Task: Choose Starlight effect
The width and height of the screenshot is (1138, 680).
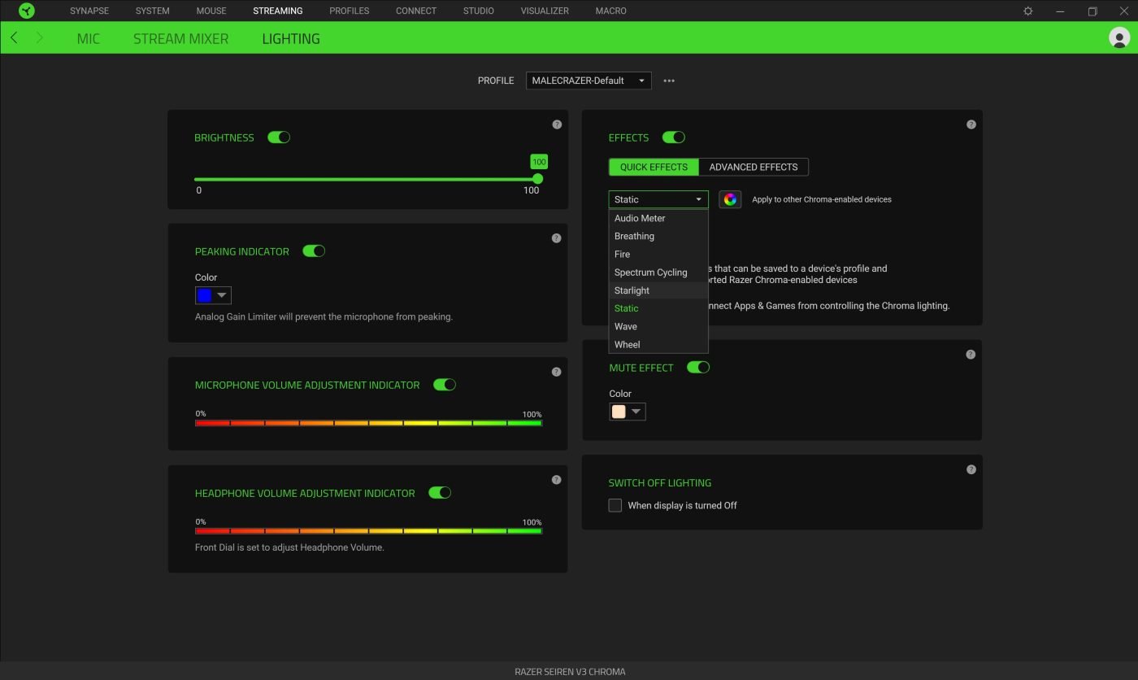Action: [x=658, y=290]
